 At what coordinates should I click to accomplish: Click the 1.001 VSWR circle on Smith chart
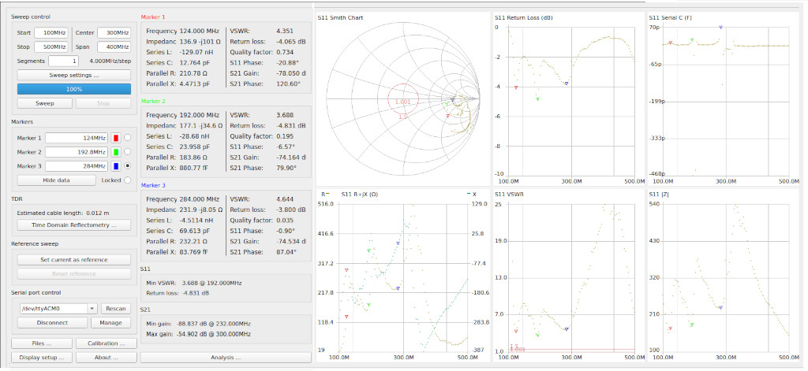(403, 98)
